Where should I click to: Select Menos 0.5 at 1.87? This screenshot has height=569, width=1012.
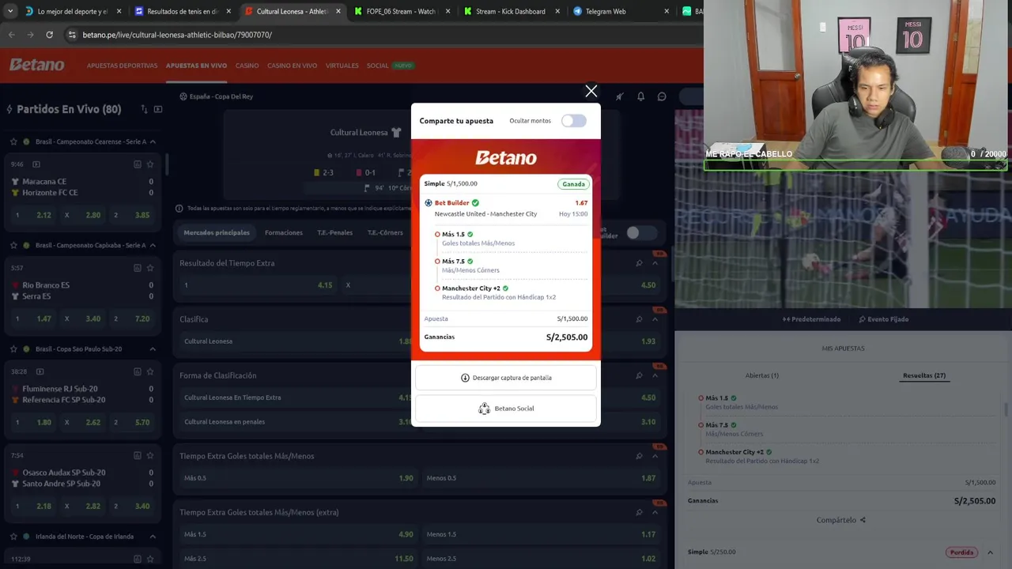click(541, 478)
